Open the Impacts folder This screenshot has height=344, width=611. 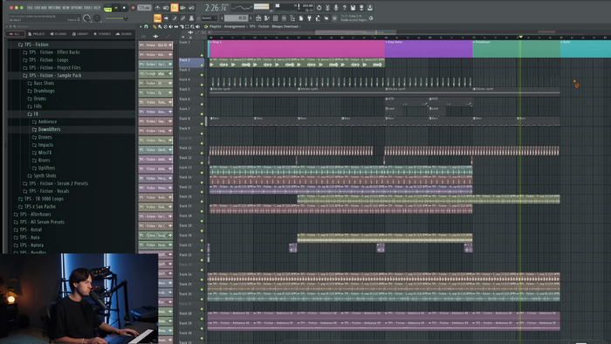click(x=43, y=145)
